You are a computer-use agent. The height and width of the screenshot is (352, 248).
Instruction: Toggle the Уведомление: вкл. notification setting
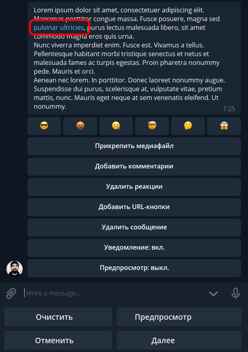click(134, 248)
